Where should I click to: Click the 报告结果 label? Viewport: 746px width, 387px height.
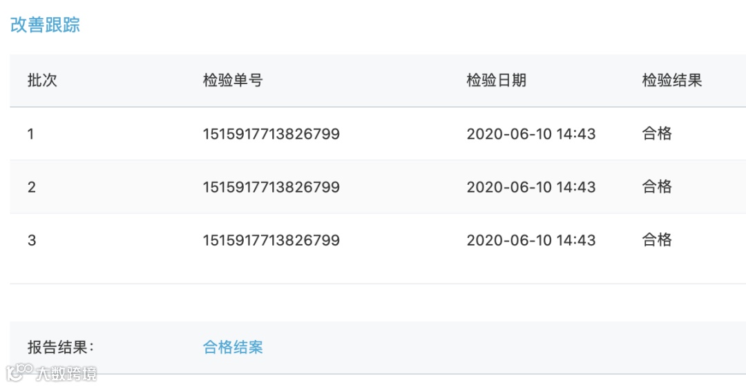tap(60, 347)
